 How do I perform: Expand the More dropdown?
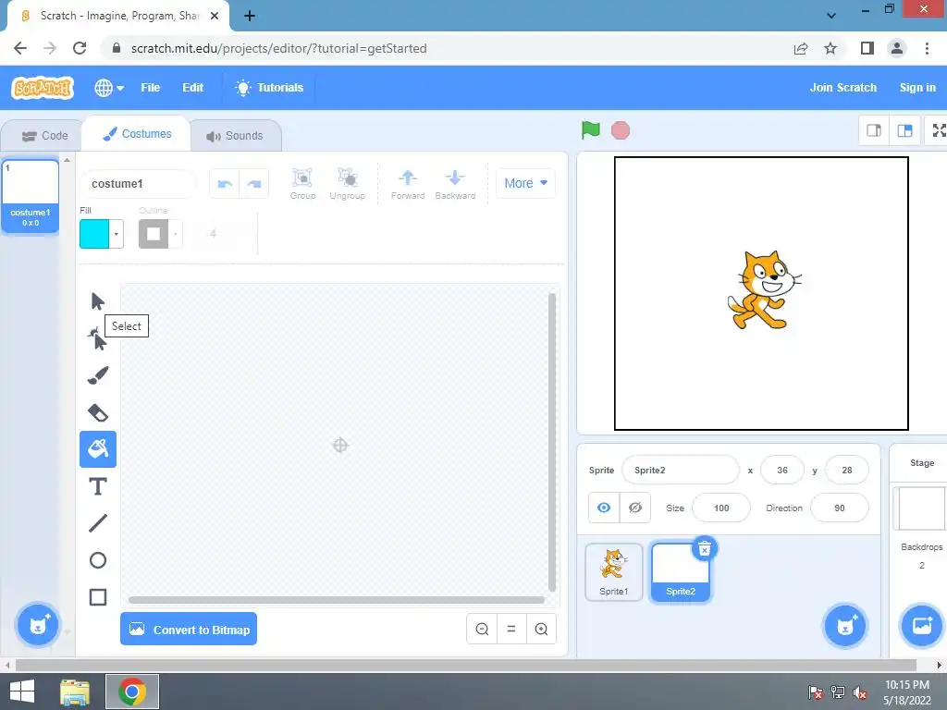(x=525, y=183)
